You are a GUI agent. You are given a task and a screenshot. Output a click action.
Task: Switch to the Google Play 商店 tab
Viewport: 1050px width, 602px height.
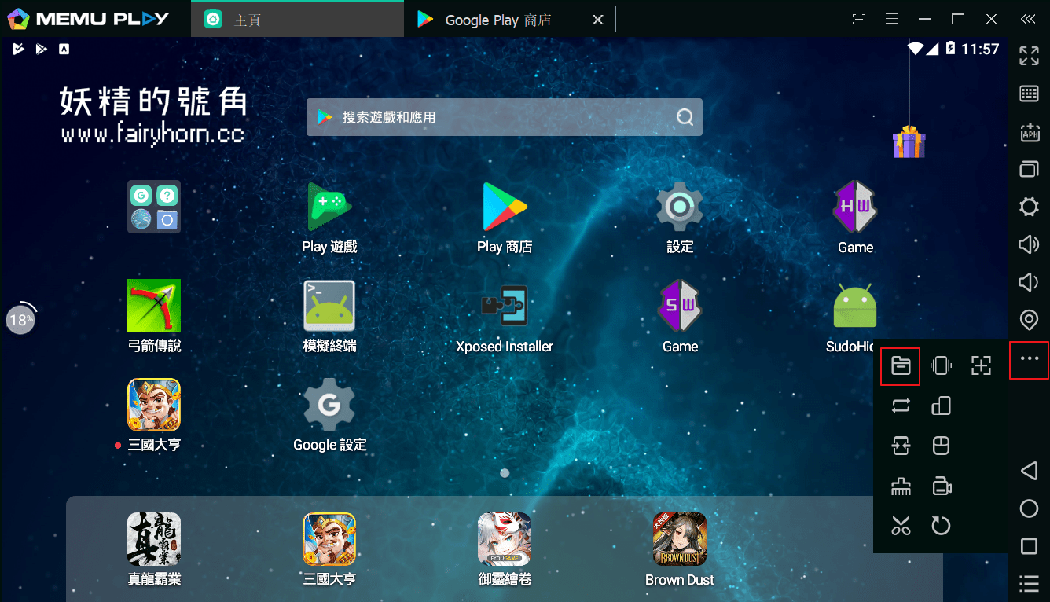498,20
